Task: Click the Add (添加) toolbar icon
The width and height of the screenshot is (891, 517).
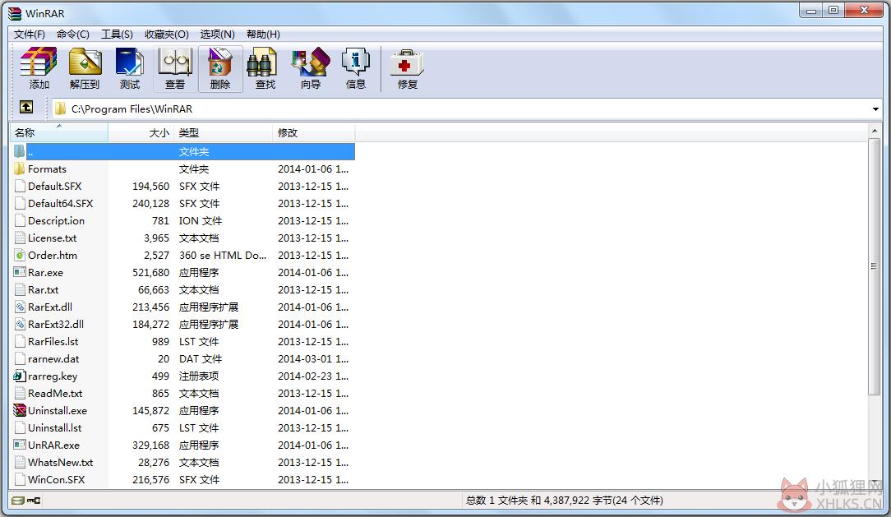Action: pos(39,62)
